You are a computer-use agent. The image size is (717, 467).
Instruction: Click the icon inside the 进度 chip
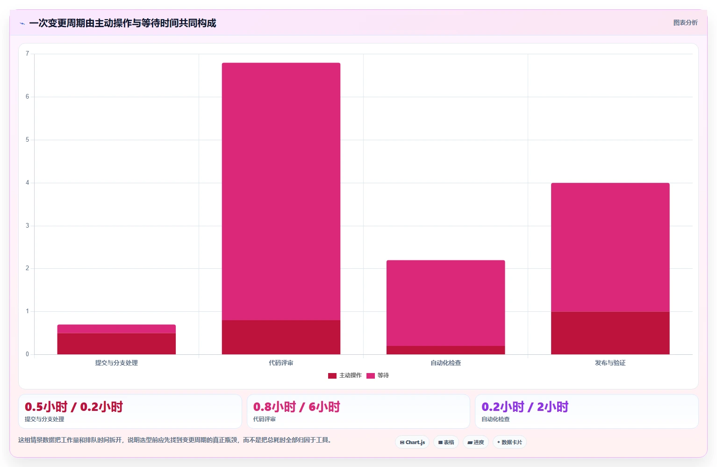click(470, 442)
